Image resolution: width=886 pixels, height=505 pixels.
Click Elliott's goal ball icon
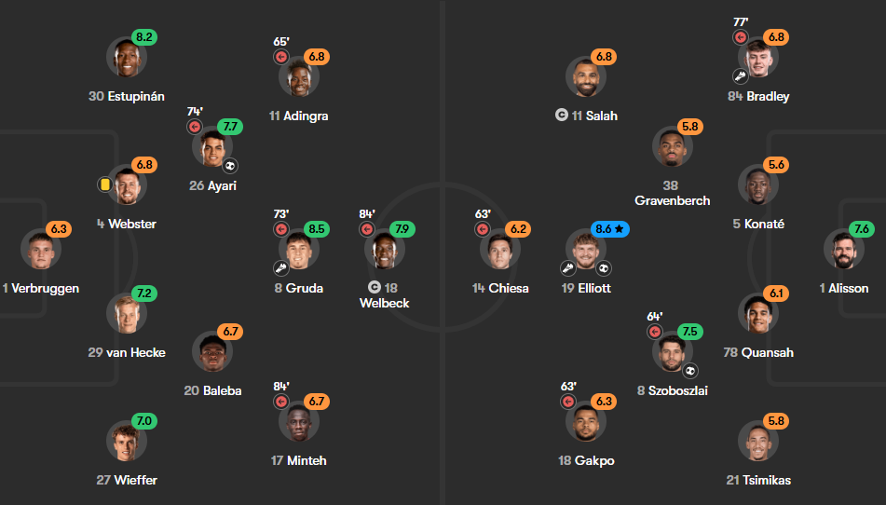click(x=604, y=268)
